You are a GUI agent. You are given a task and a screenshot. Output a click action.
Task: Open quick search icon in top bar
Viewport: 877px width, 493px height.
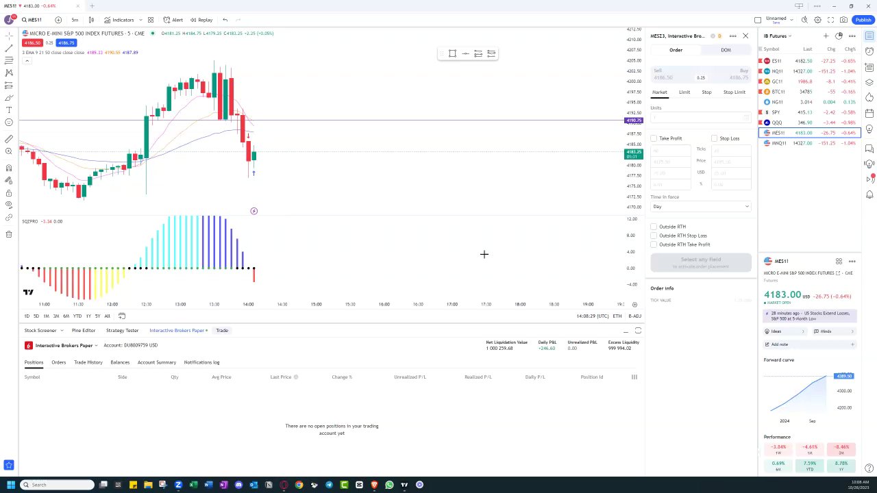pos(804,20)
